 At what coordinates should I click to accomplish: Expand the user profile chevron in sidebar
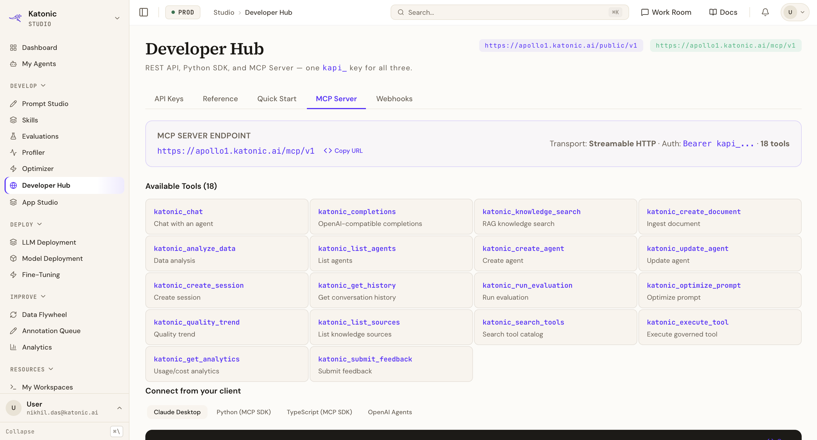point(120,408)
